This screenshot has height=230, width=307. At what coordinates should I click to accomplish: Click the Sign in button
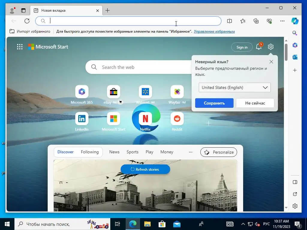242,47
